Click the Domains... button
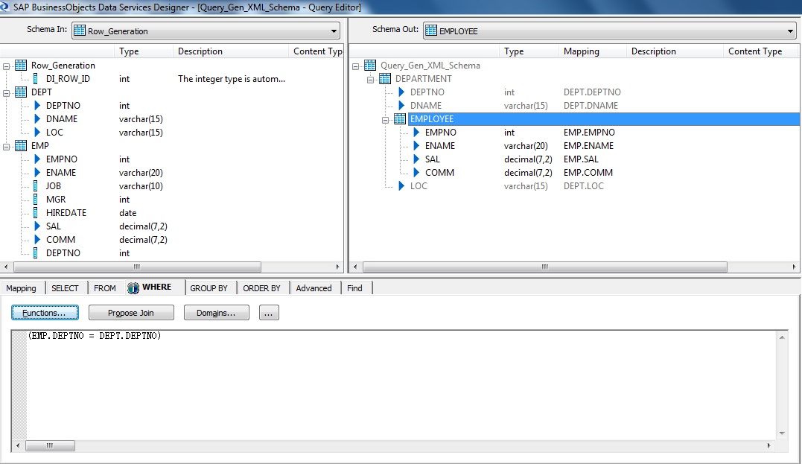 click(217, 313)
